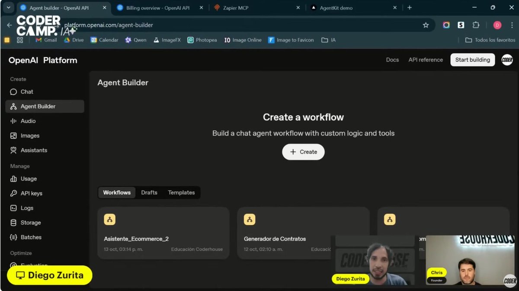This screenshot has width=519, height=291.
Task: Open the Drive bookmark
Action: tap(74, 40)
